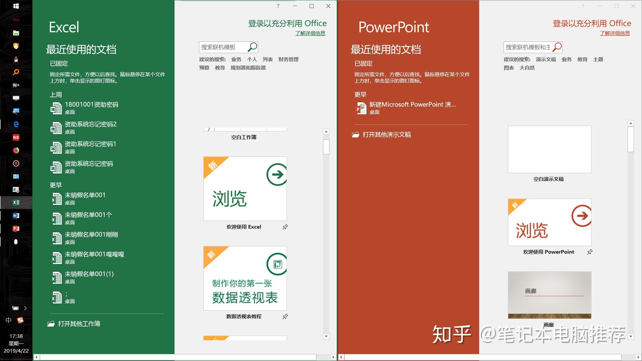Screen dimensions: 642x361
Task: Click the pin icon next to 欢迎使用 PowerPoint
Action: coord(590,252)
